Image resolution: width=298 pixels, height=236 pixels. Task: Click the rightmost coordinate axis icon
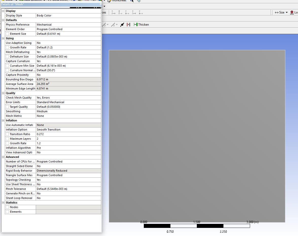[x=141, y=12]
